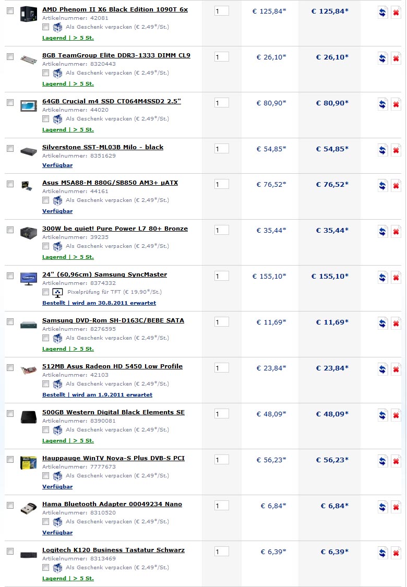Select the Silverstone SST-ML03B row checkbox
This screenshot has height=587, width=407.
pos(10,148)
